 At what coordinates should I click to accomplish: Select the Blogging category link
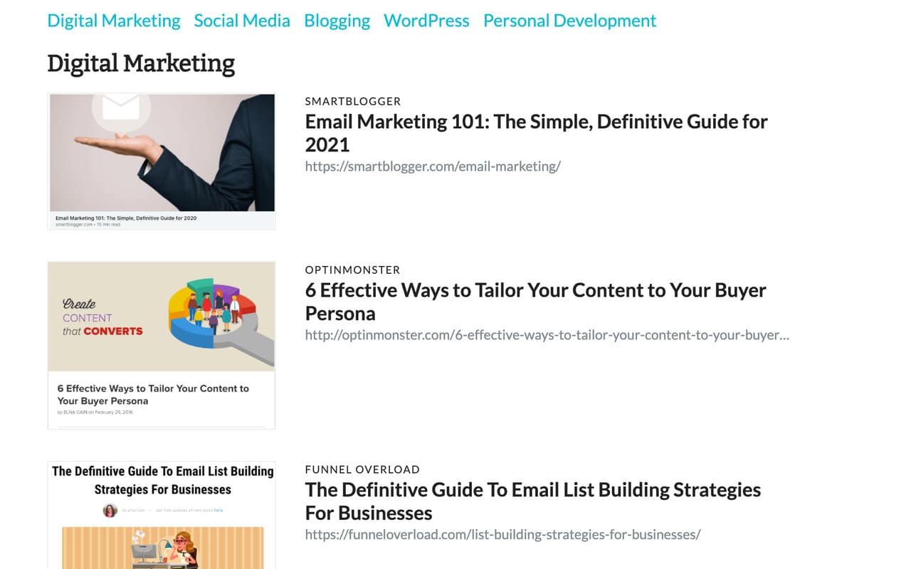(x=337, y=21)
